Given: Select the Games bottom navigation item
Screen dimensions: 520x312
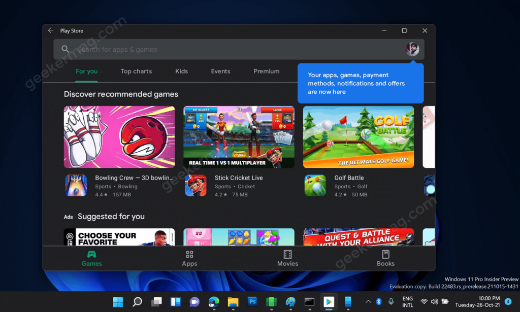Looking at the screenshot, I should click(x=92, y=258).
